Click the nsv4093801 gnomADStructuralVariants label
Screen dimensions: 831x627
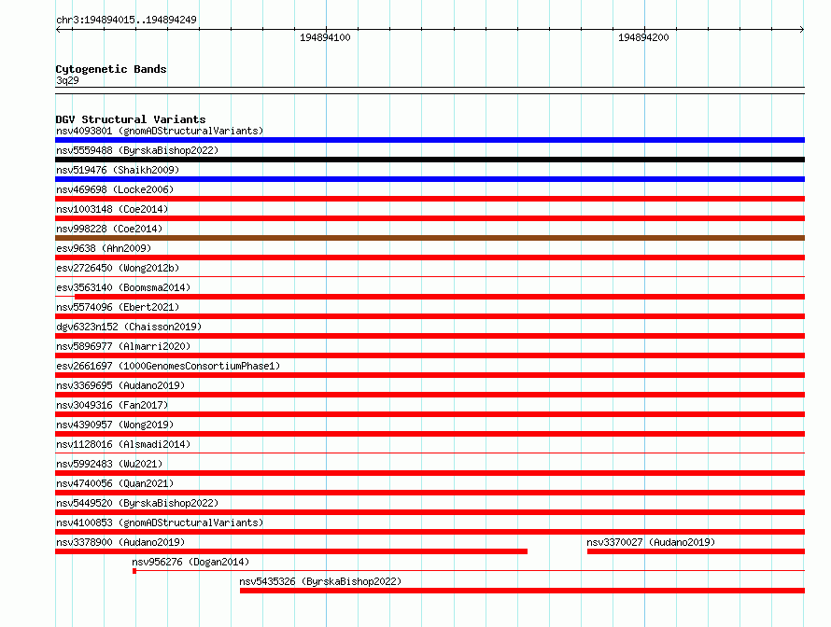click(160, 131)
